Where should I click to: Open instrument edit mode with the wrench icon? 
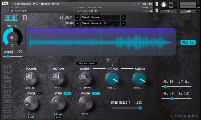coord(5,3)
